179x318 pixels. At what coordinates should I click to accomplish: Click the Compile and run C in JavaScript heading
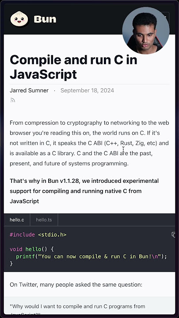73,67
